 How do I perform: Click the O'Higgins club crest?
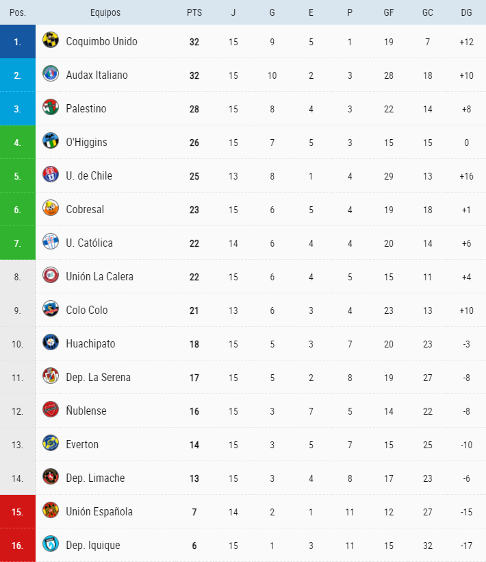coord(51,141)
